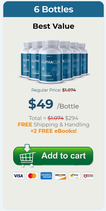The width and height of the screenshot is (106, 211).
Task: Click the $294 total amount
Action: (x=72, y=118)
